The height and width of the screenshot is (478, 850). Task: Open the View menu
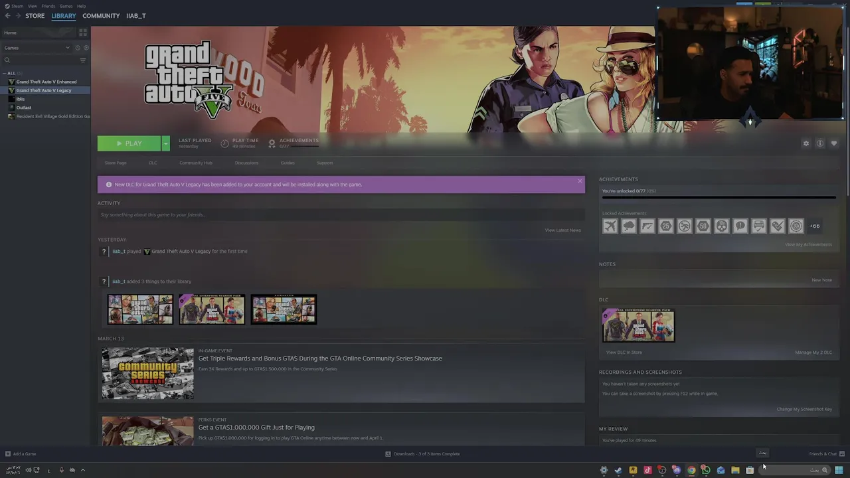pos(33,6)
